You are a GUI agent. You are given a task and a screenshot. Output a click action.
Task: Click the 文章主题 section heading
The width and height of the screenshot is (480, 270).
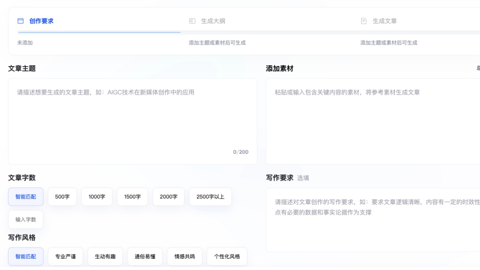[x=22, y=68]
